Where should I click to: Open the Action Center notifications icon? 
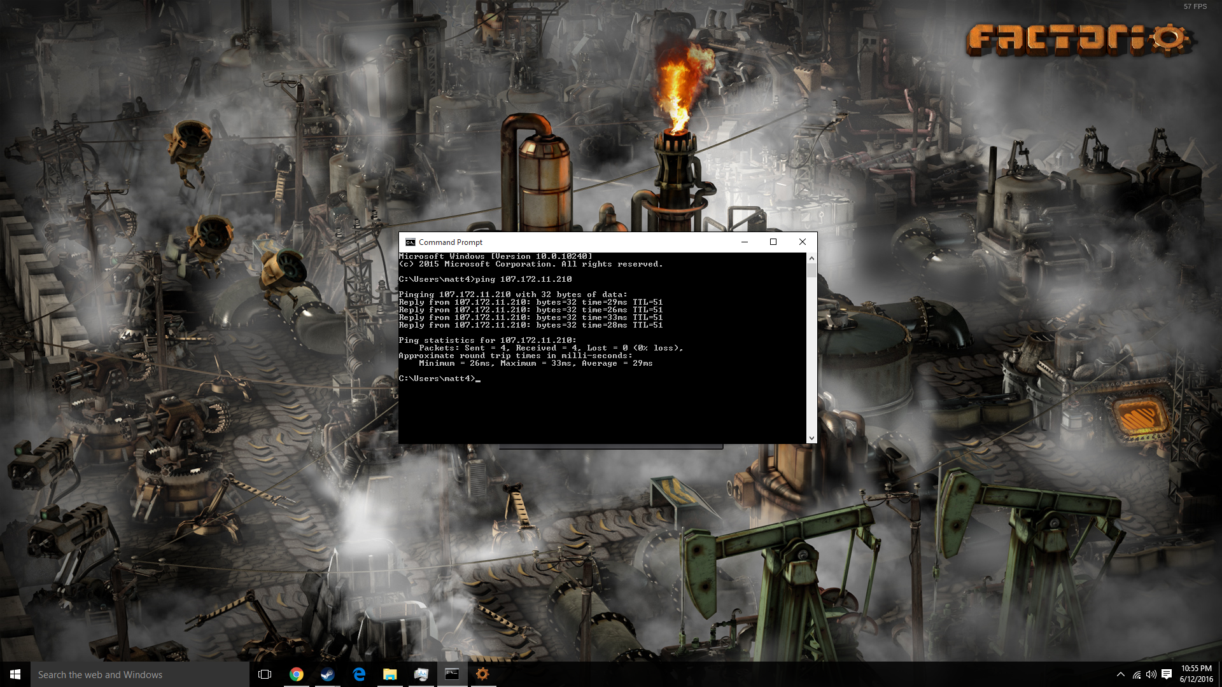click(1167, 674)
